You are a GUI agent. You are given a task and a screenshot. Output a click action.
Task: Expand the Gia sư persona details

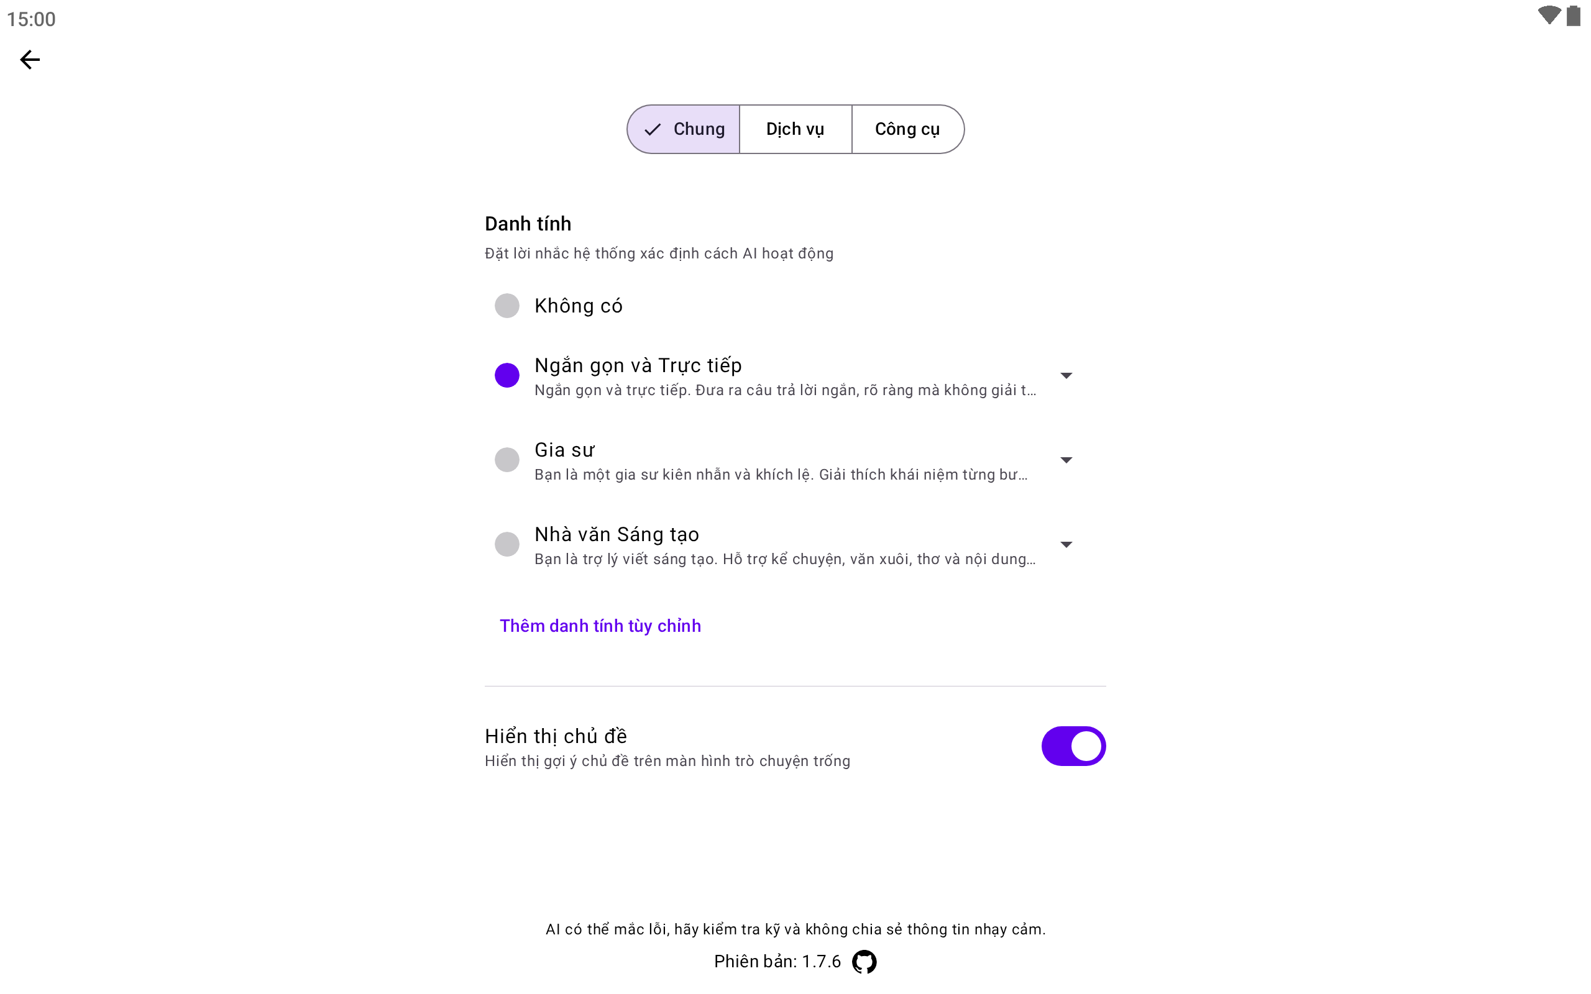click(1066, 460)
